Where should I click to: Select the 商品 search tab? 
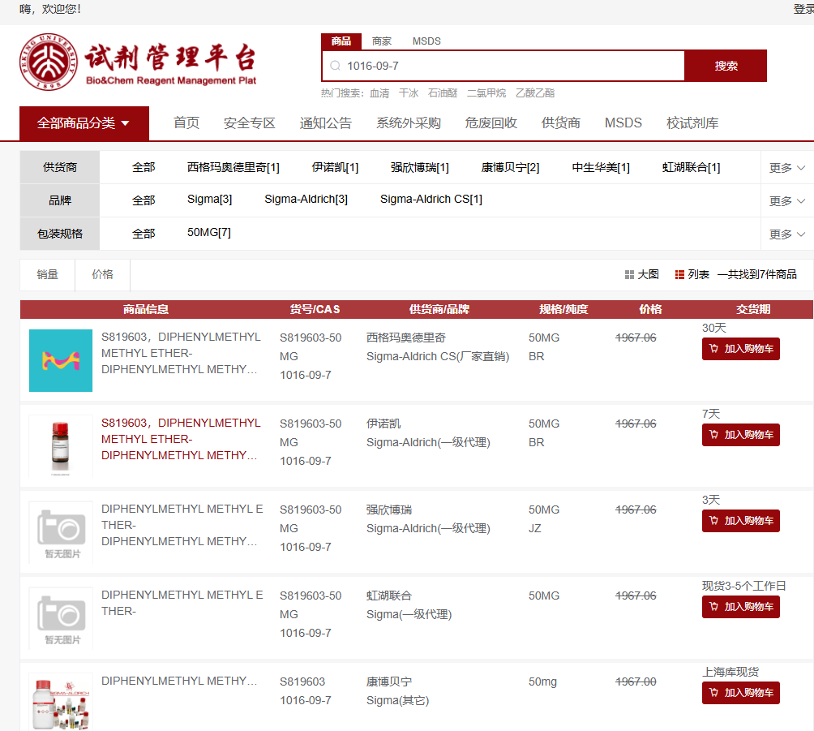341,41
